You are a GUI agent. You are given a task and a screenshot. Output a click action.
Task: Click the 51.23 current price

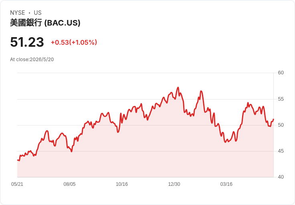tap(27, 42)
